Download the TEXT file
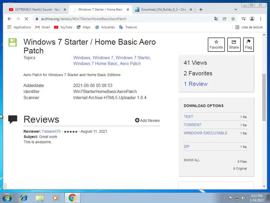 pos(188,117)
